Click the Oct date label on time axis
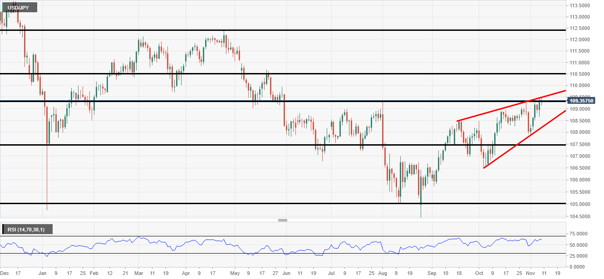604x279 pixels. (479, 274)
